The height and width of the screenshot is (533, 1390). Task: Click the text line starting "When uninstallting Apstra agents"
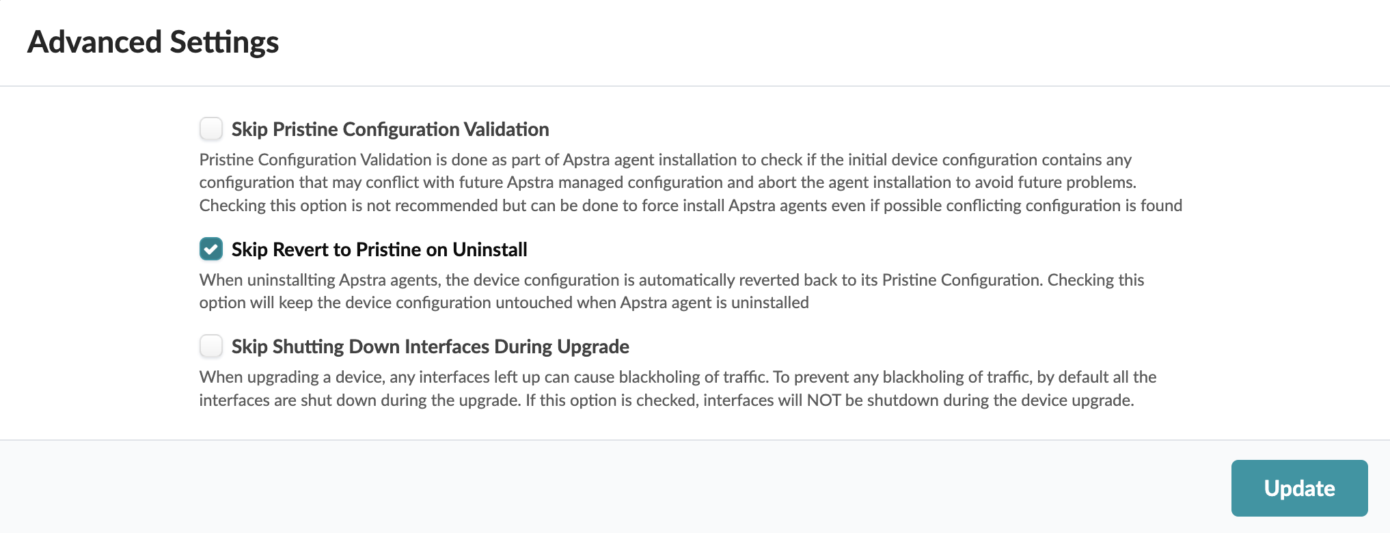point(671,280)
